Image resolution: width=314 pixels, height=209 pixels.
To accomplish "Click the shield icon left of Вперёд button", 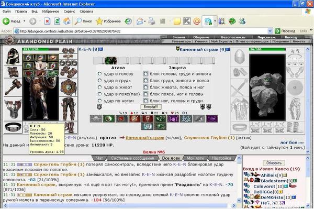I will 99,107.
